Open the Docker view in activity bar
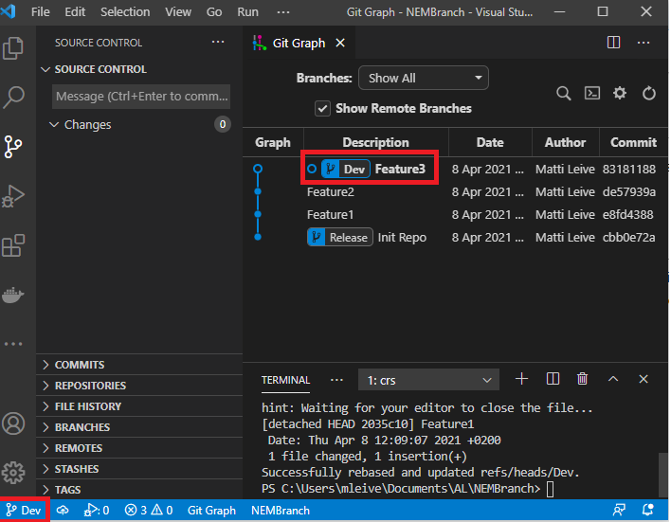Viewport: 671px width, 522px height. 13,295
